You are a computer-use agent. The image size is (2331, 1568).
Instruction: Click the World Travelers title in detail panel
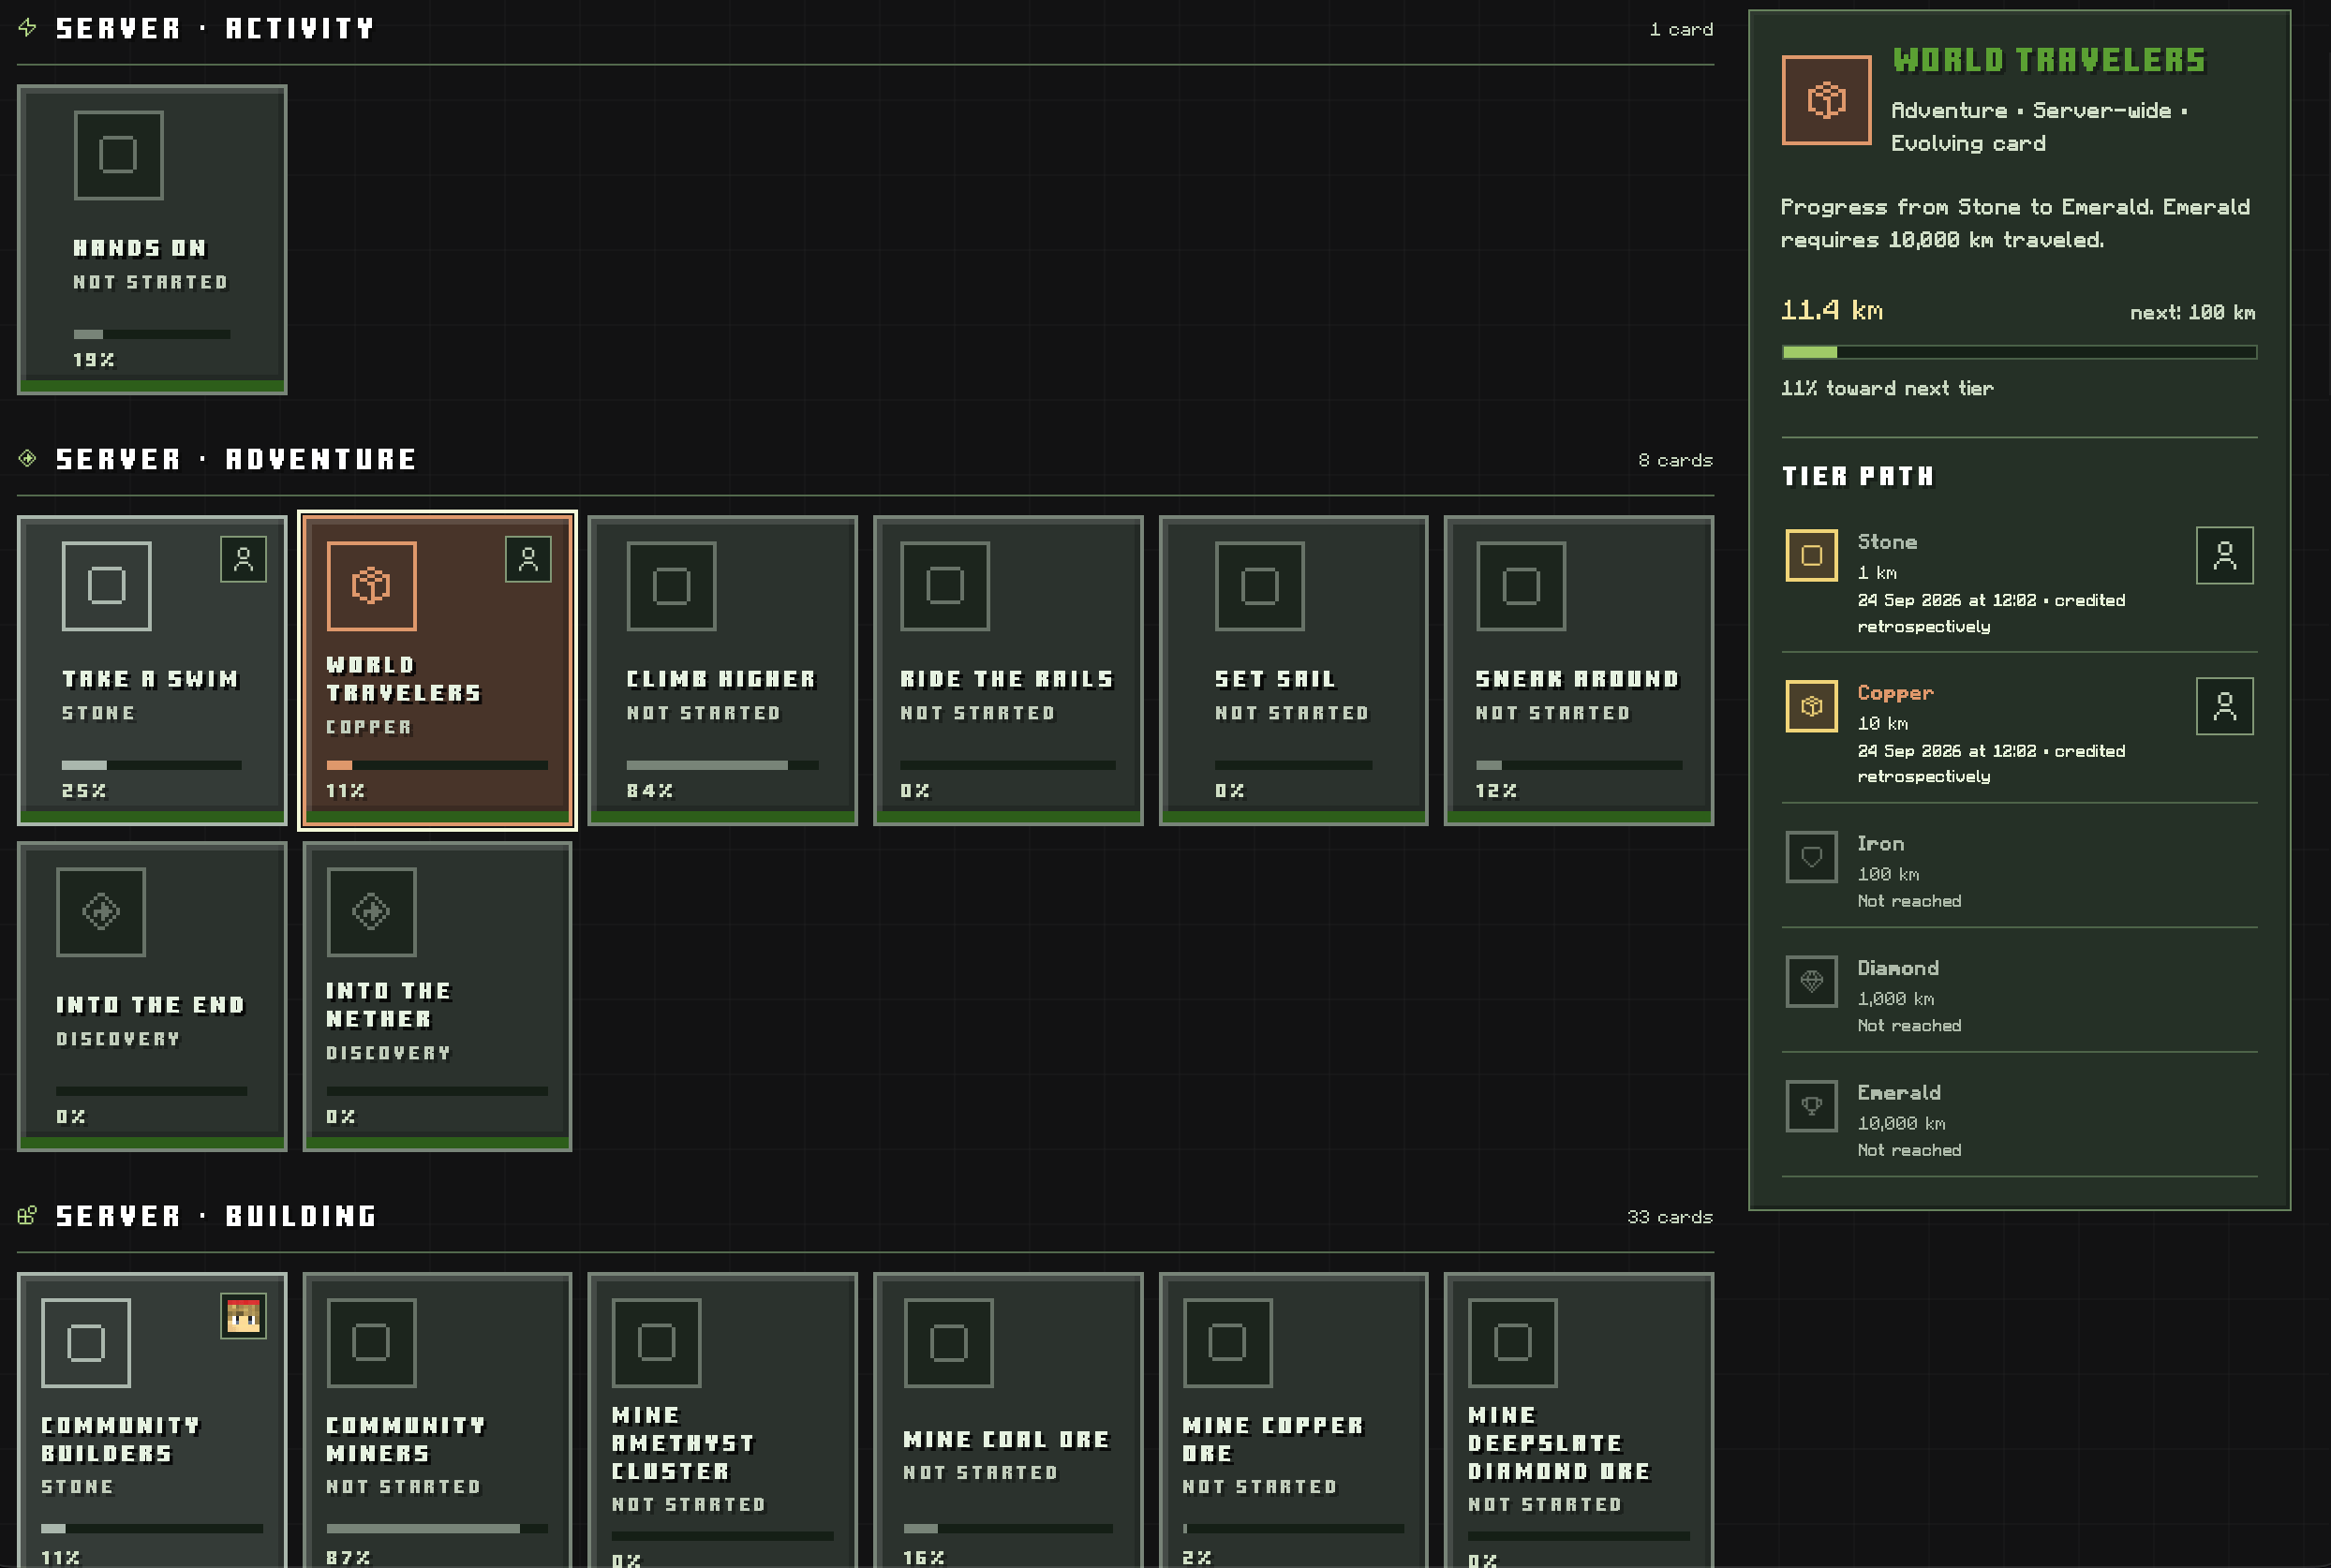(2049, 60)
